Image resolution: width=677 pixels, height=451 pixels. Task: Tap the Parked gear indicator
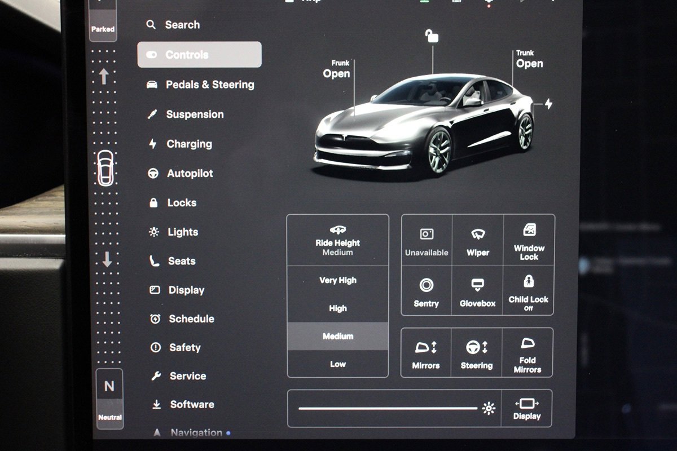(103, 23)
